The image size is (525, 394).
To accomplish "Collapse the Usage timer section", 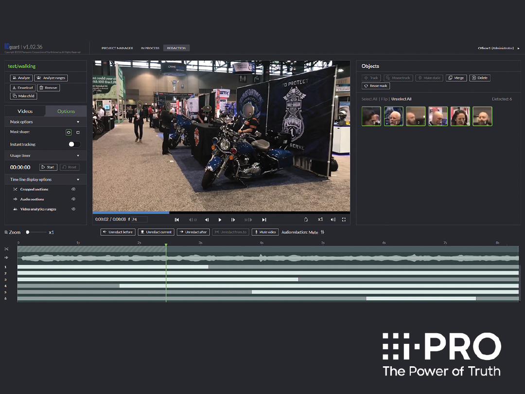I will [x=78, y=156].
